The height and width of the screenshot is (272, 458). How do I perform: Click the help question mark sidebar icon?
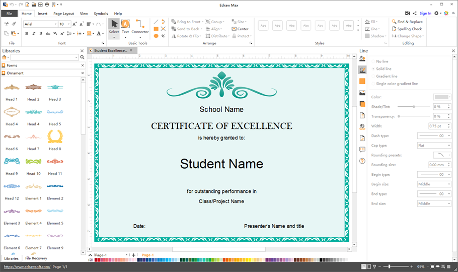click(362, 161)
